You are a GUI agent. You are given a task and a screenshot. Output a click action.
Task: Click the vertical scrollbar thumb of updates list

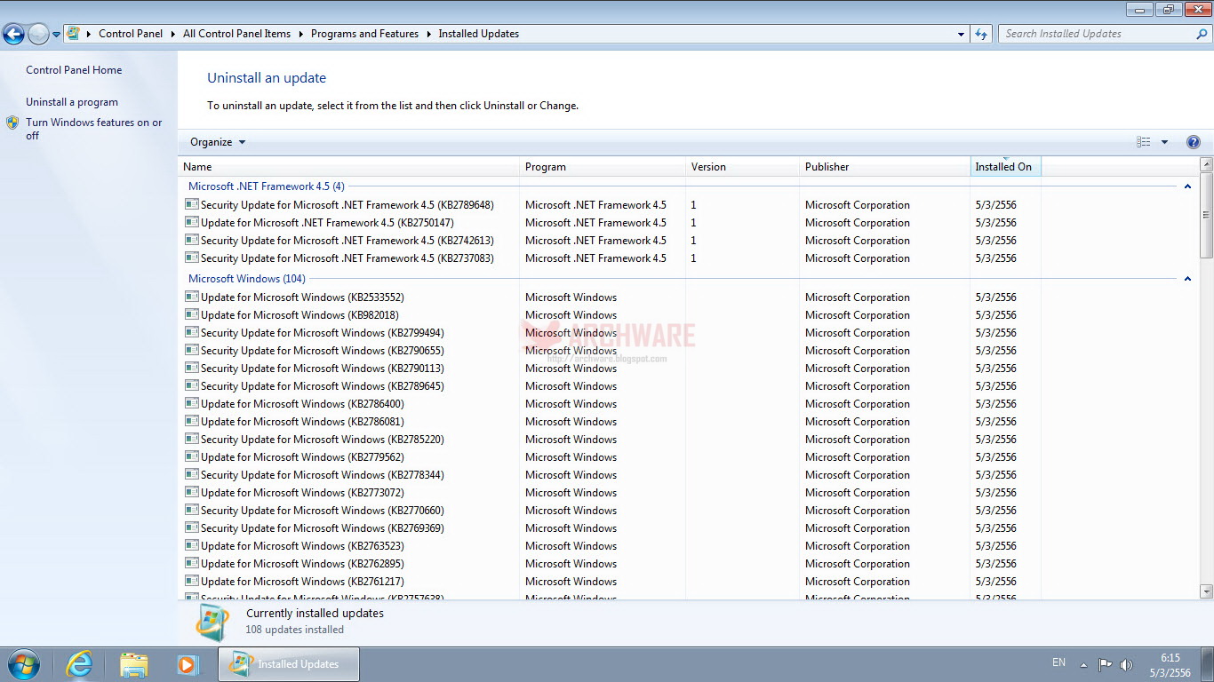(x=1206, y=214)
